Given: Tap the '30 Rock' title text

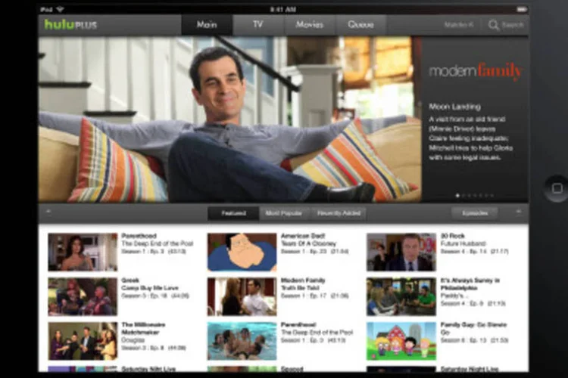Looking at the screenshot, I should 453,236.
